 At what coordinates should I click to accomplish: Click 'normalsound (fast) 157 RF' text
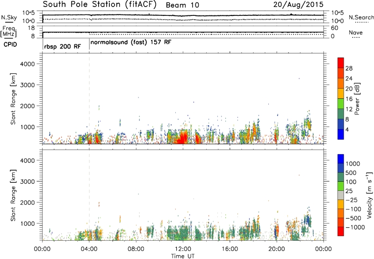[x=131, y=43]
